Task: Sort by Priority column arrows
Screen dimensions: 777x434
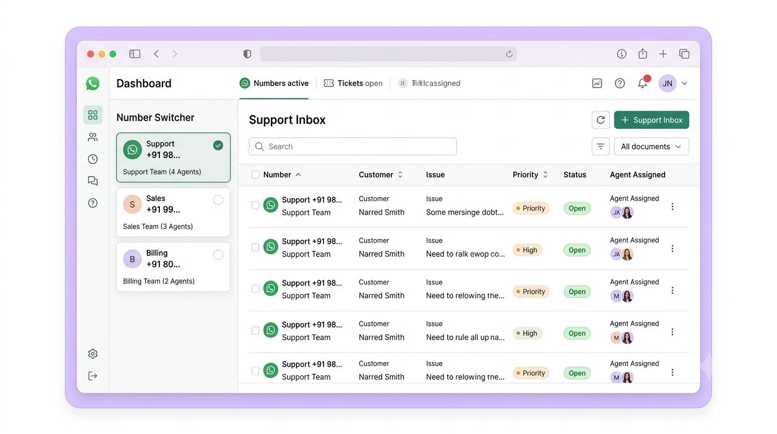Action: 545,175
